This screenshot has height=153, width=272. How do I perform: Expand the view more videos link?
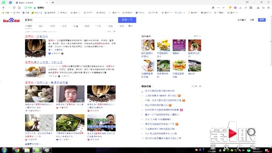pos(33,144)
